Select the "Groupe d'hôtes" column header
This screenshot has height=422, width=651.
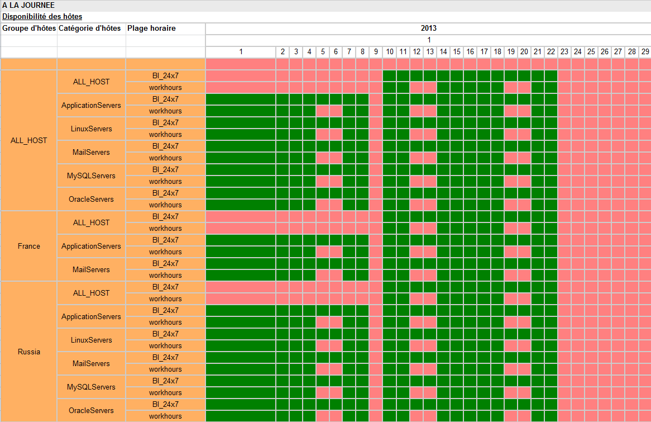(x=28, y=28)
